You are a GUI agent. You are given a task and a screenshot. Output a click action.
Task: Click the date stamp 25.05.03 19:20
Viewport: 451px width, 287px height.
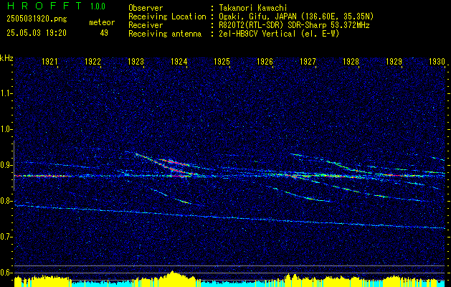[37, 33]
